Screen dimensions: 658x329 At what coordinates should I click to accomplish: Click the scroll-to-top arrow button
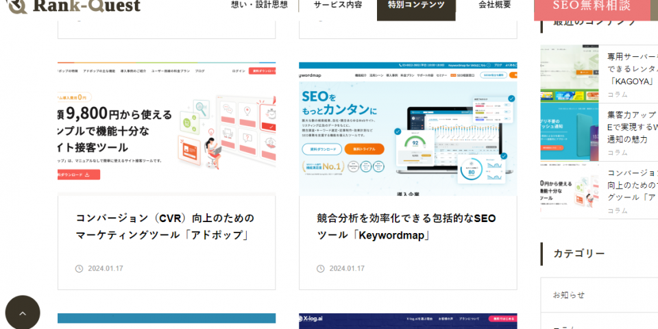[x=23, y=313]
